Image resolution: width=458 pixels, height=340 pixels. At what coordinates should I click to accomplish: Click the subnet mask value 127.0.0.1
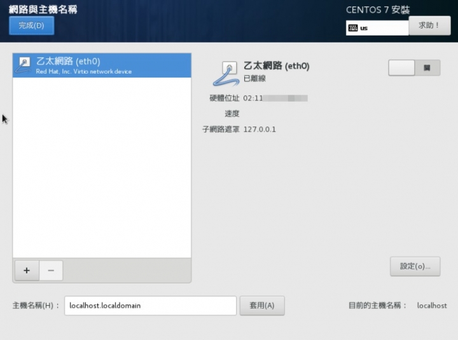click(x=260, y=129)
